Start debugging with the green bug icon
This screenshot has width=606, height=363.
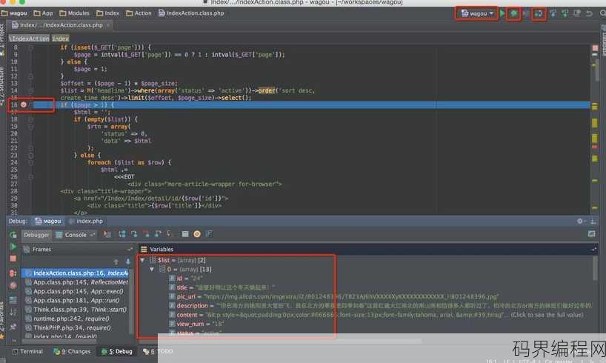tap(513, 13)
